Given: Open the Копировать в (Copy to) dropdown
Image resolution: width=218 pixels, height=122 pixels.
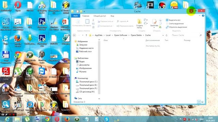Looking at the screenshot, I should (106, 26).
